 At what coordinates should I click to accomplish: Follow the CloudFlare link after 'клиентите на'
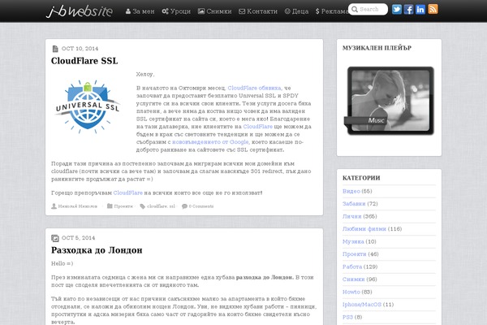[258, 127]
